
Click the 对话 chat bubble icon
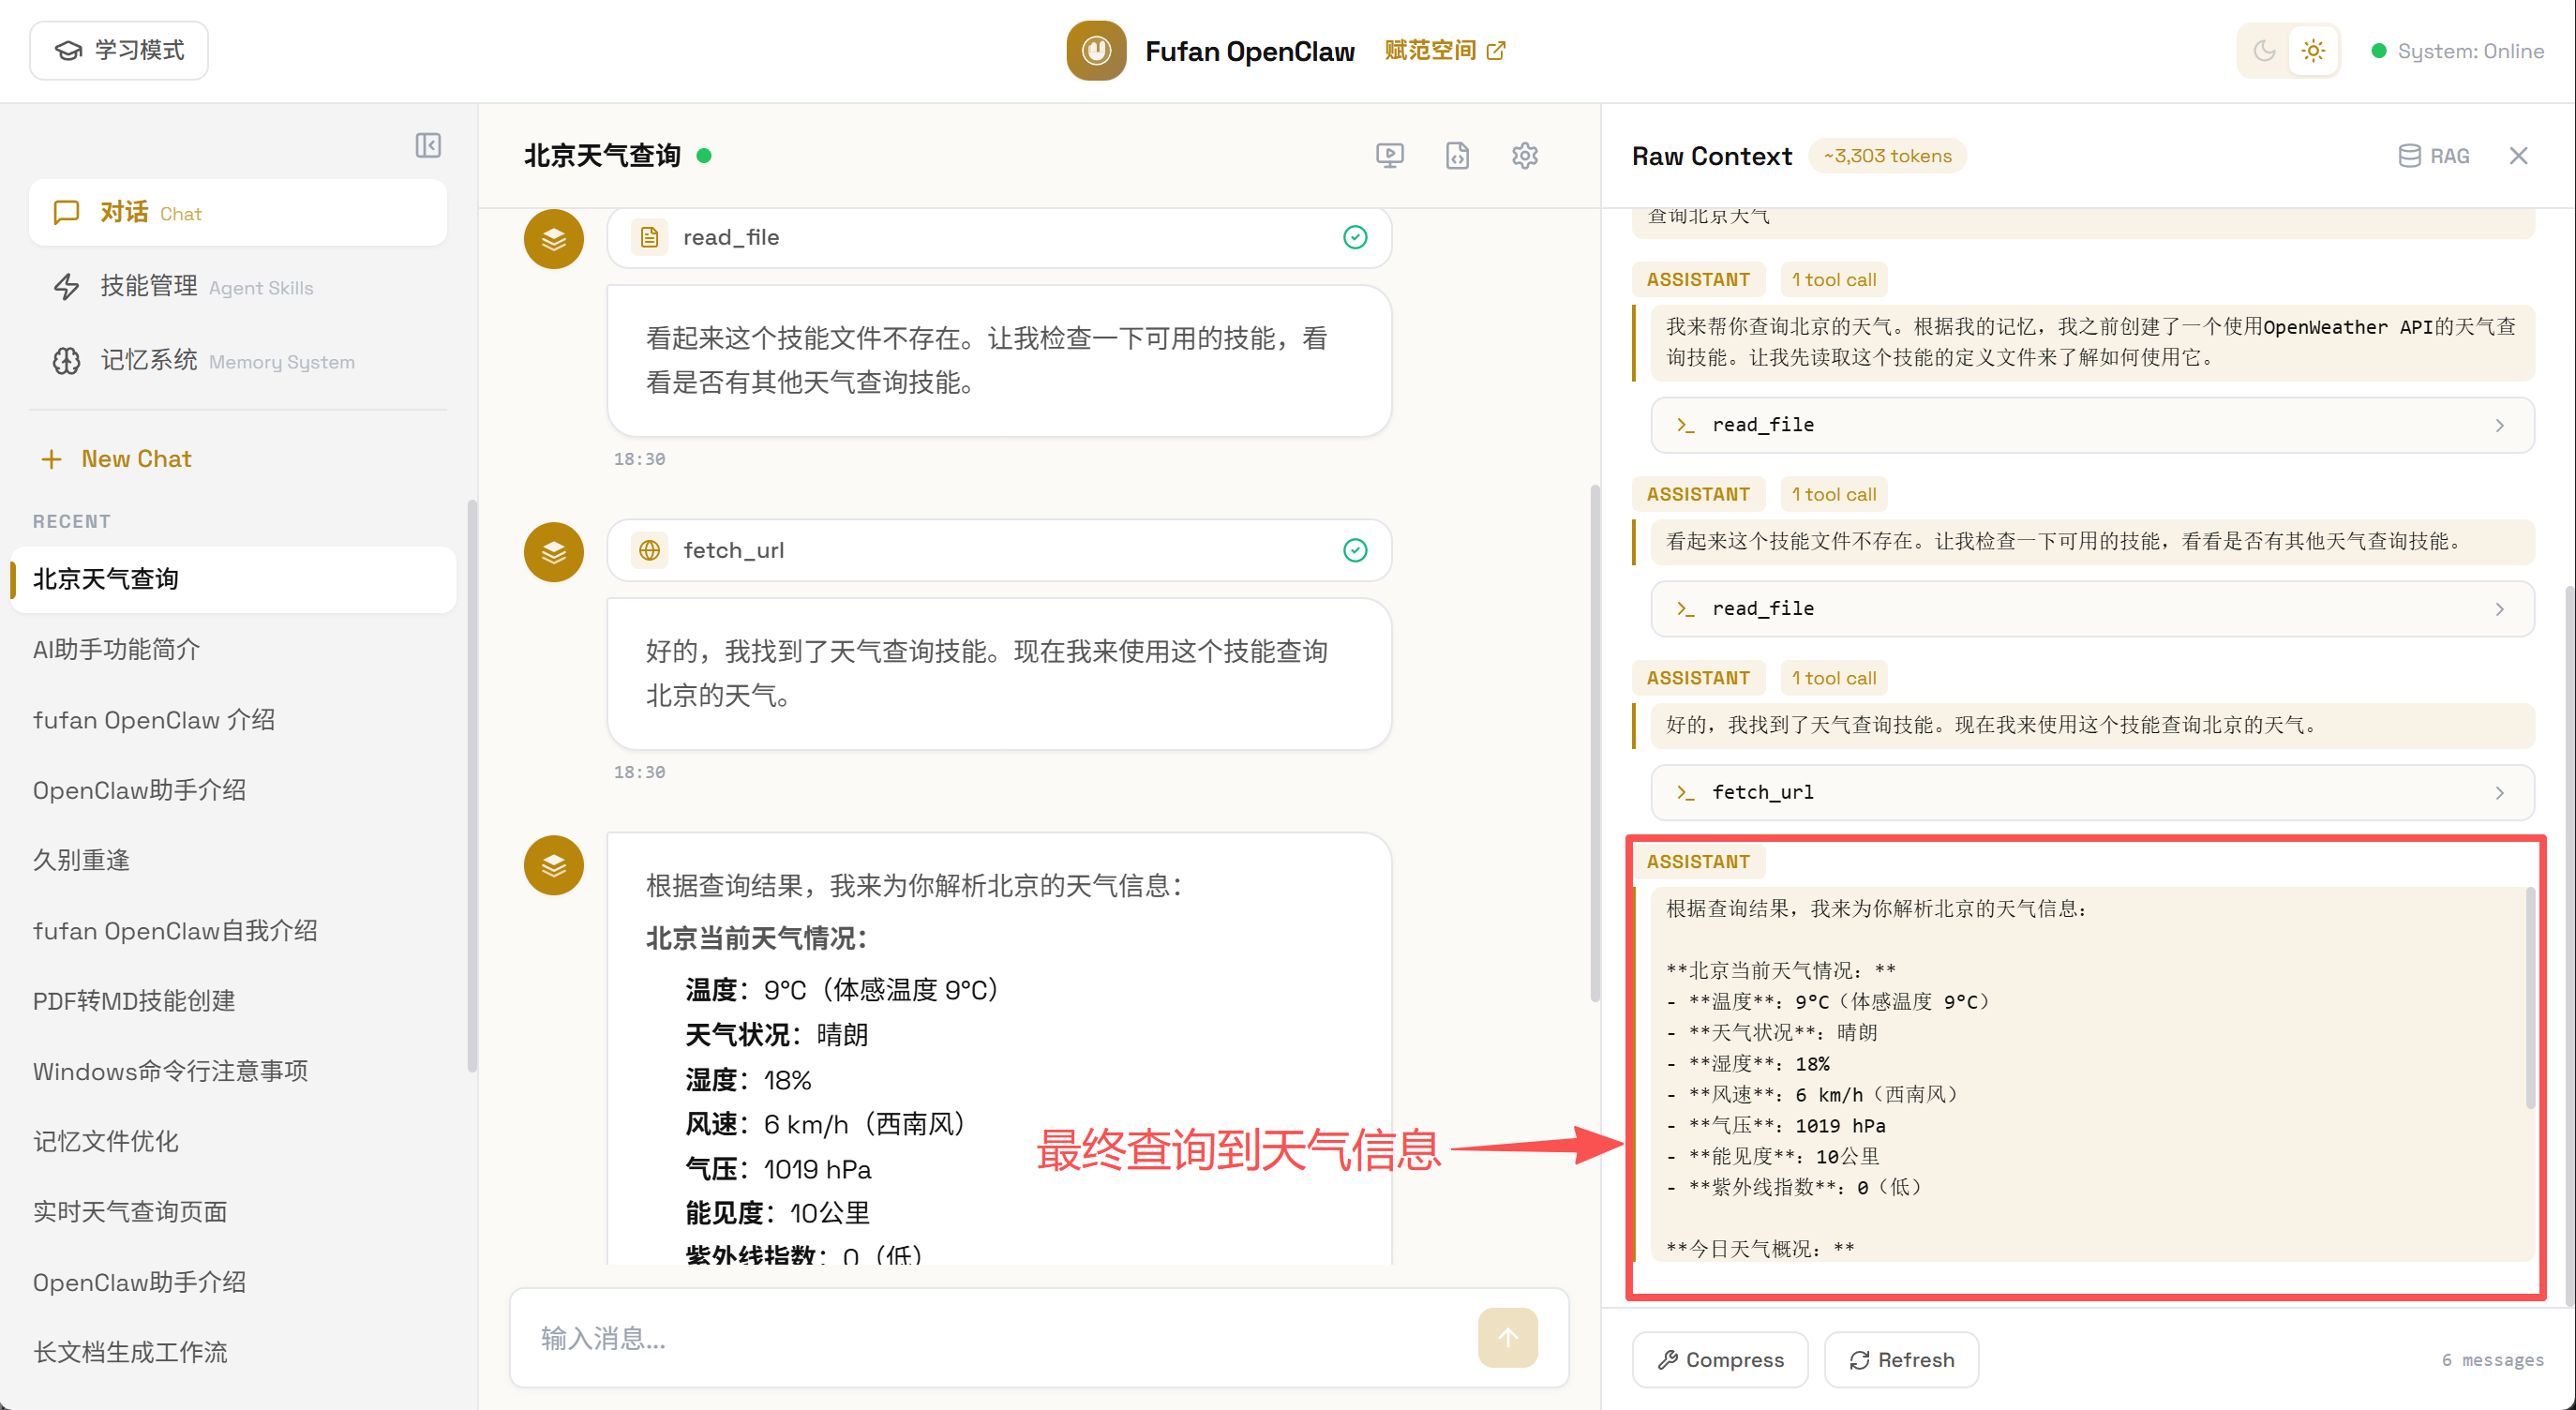pyautogui.click(x=66, y=212)
